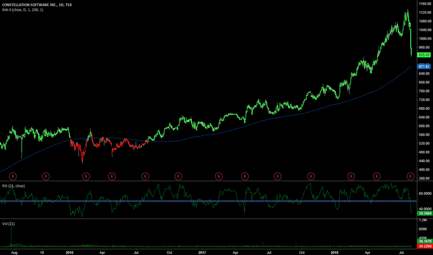Viewport: 433px width, 255px height.
Task: Click the Oct label between Jul 2016 and 2017
Action: tap(169, 253)
